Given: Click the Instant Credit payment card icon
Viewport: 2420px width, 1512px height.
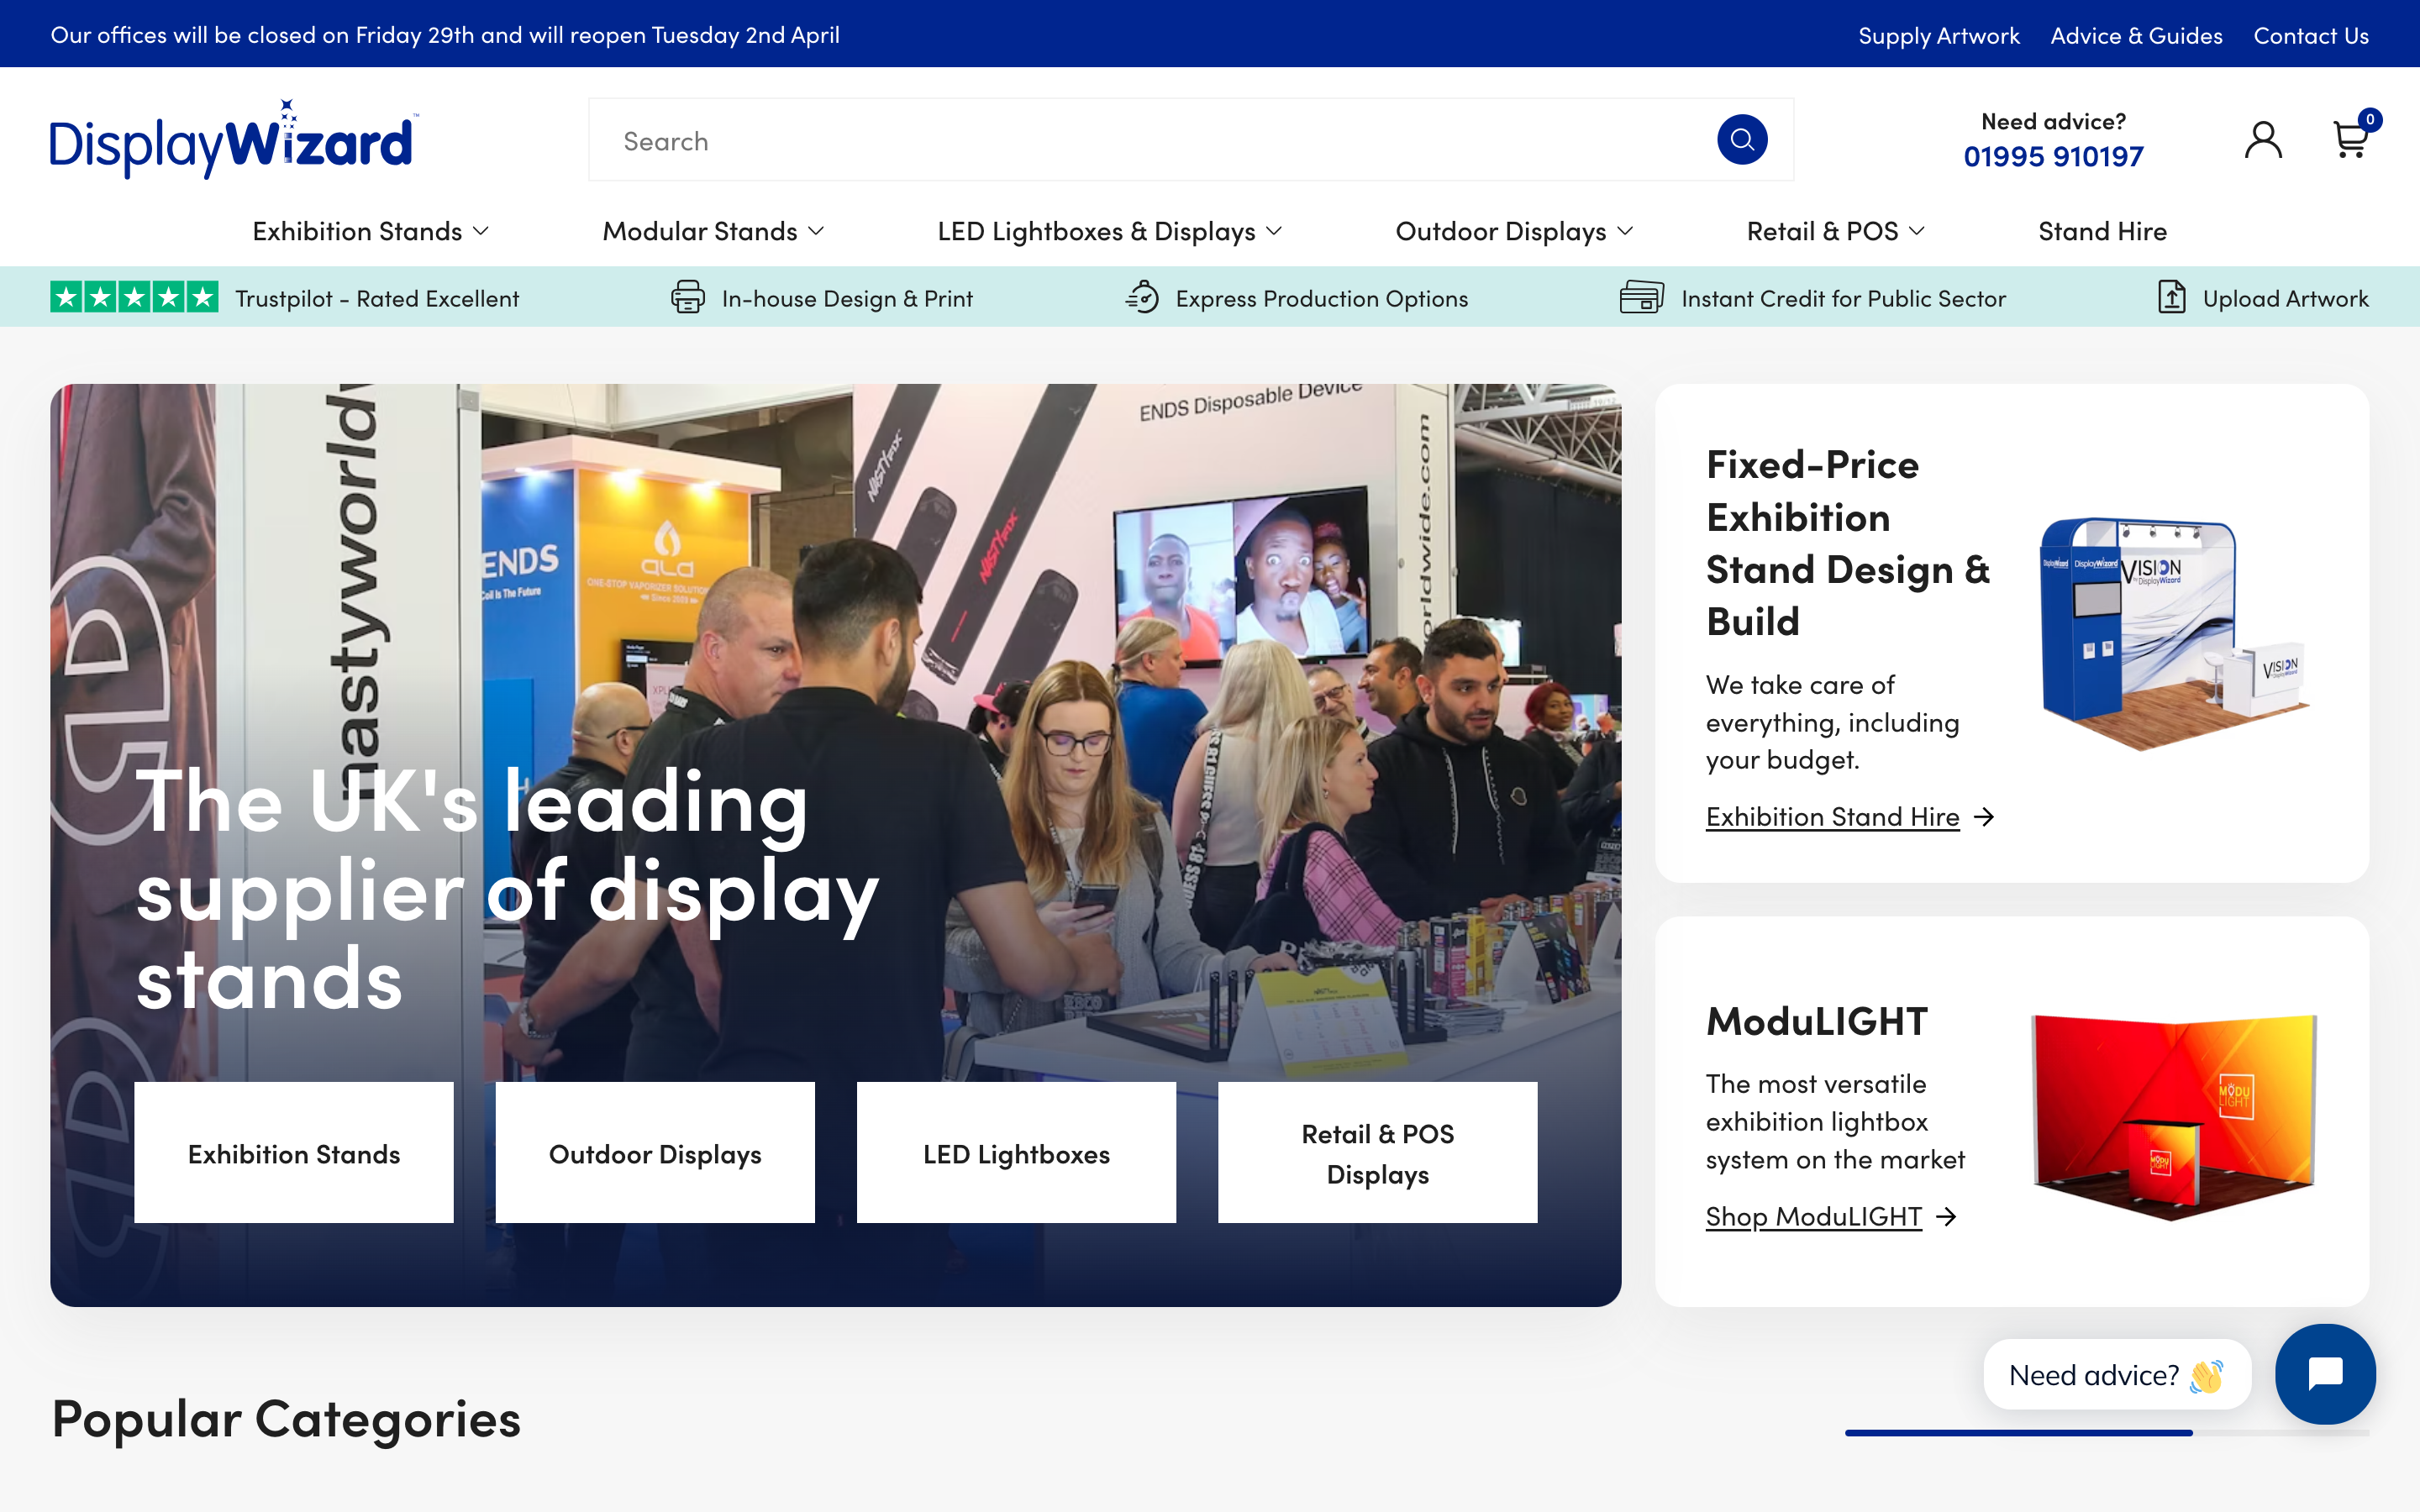Looking at the screenshot, I should point(1640,297).
